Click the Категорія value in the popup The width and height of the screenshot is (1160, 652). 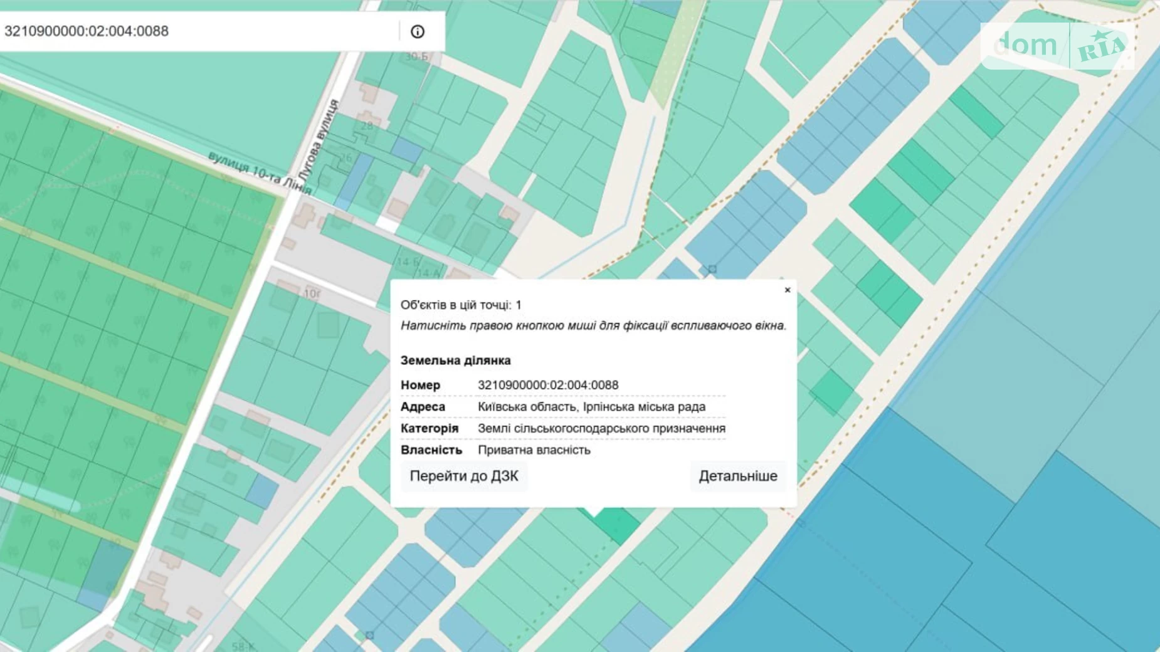point(601,428)
